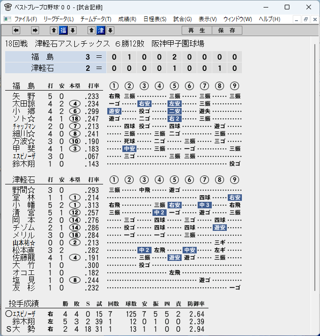Image resolution: width=320 pixels, height=336 pixels.
Task: Open the 日程表(S) menu
Action: (x=155, y=19)
